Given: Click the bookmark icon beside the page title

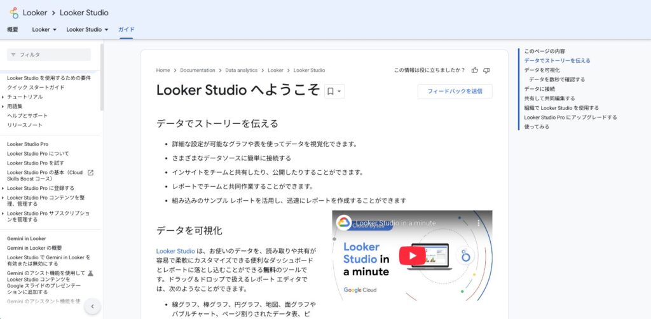Looking at the screenshot, I should pos(331,92).
